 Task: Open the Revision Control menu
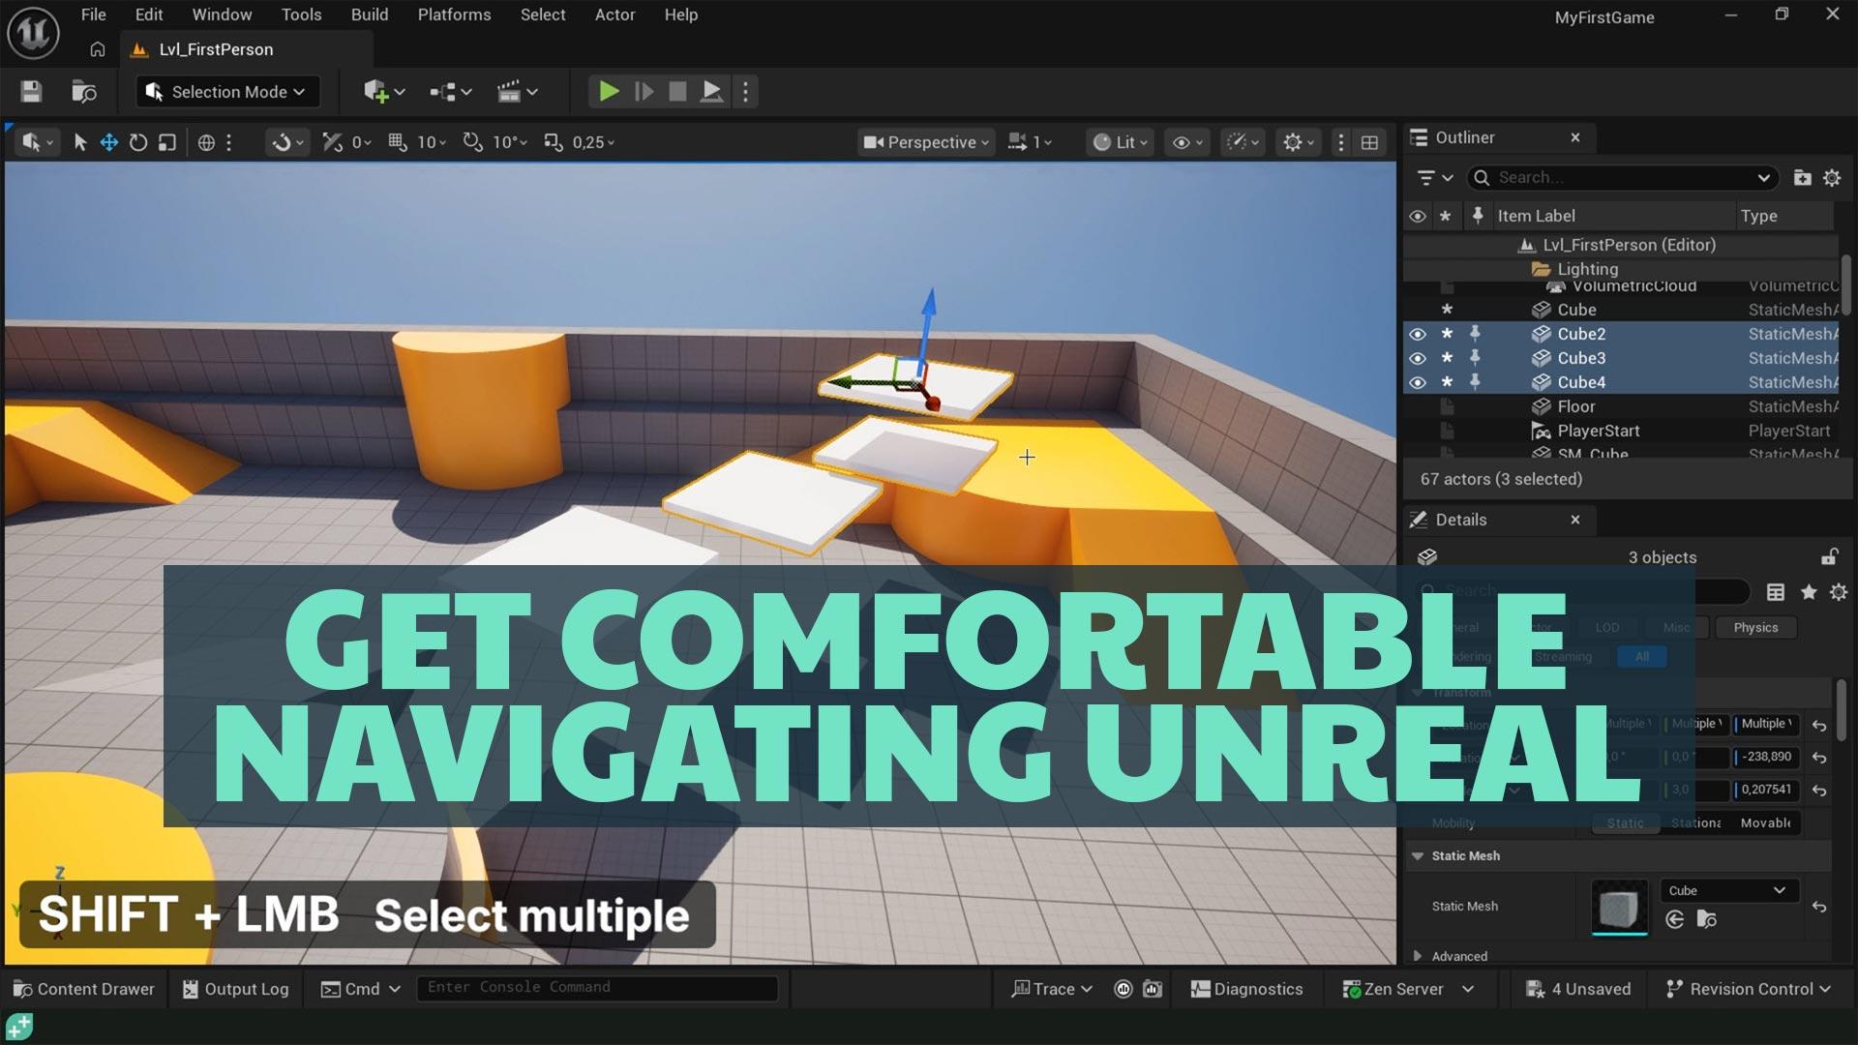point(1749,989)
